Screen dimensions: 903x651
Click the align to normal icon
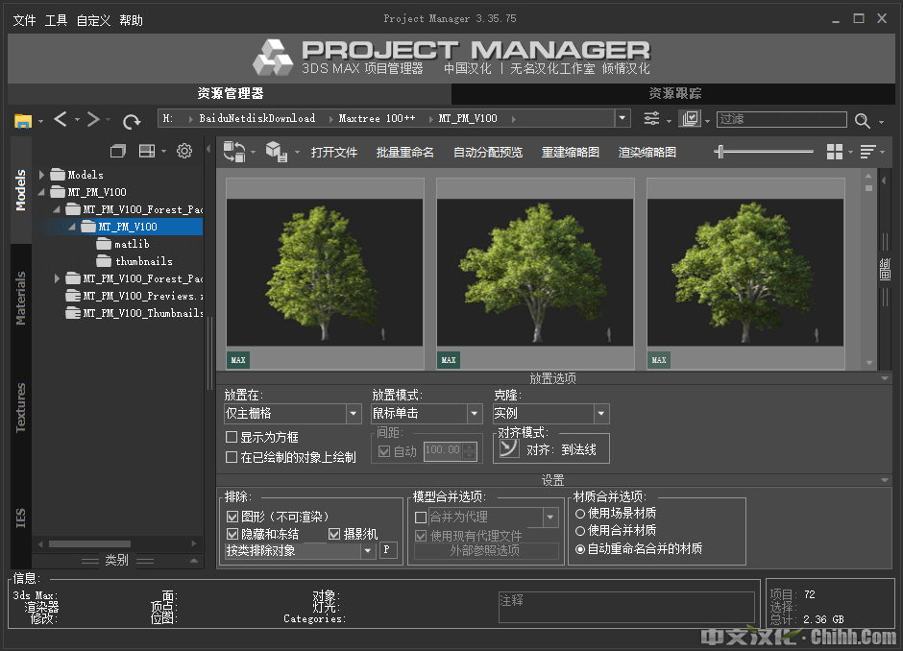(x=509, y=448)
